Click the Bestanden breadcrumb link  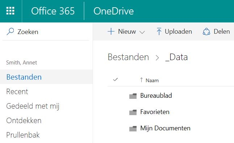coord(128,57)
